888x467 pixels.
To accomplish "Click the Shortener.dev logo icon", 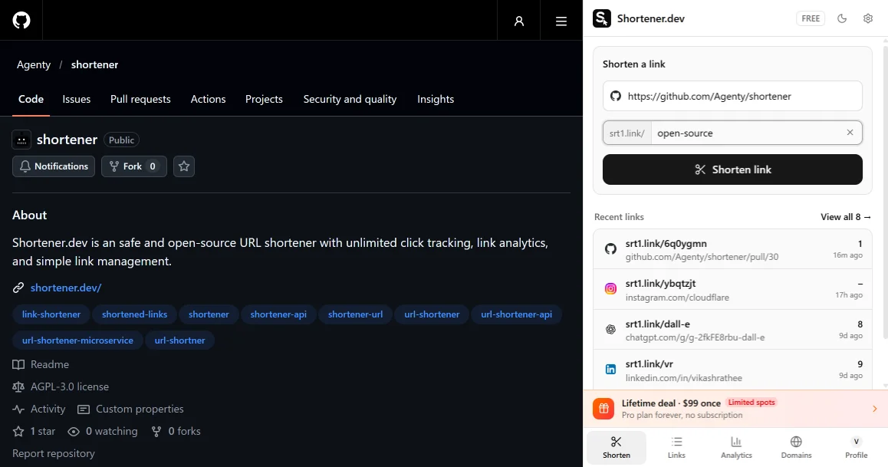I will (602, 18).
